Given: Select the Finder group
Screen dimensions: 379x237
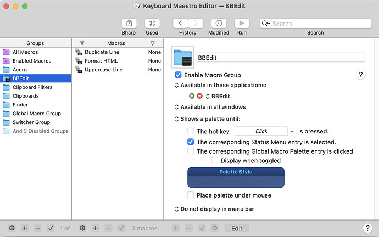Looking at the screenshot, I should [36, 105].
